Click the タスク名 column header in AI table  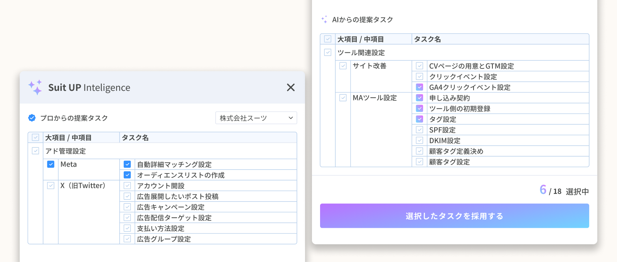[427, 39]
